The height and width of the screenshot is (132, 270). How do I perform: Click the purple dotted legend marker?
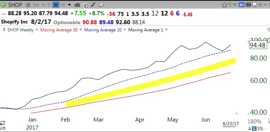click(x=4, y=14)
